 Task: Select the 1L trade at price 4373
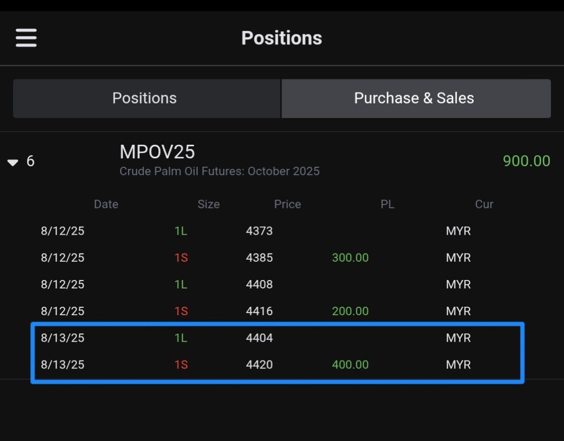tap(259, 231)
